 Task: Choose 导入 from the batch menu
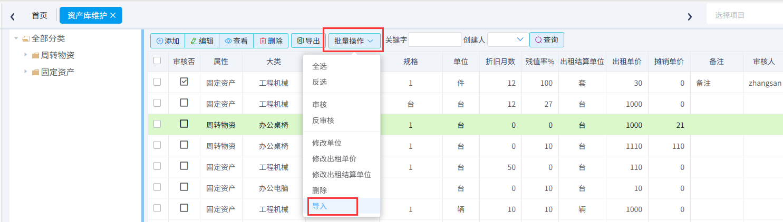pos(320,206)
